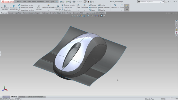Click the Print icon
This screenshot has height=100, width=178.
pos(74,2)
